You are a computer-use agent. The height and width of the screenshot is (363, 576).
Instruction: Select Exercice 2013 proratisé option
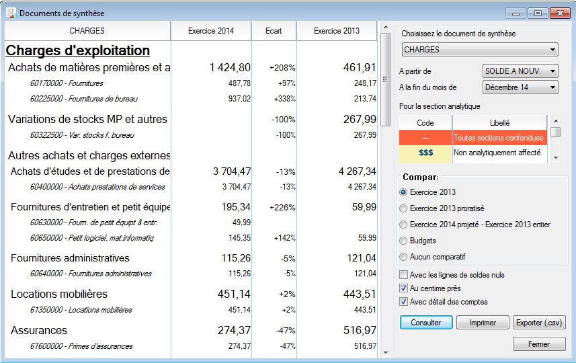click(403, 208)
